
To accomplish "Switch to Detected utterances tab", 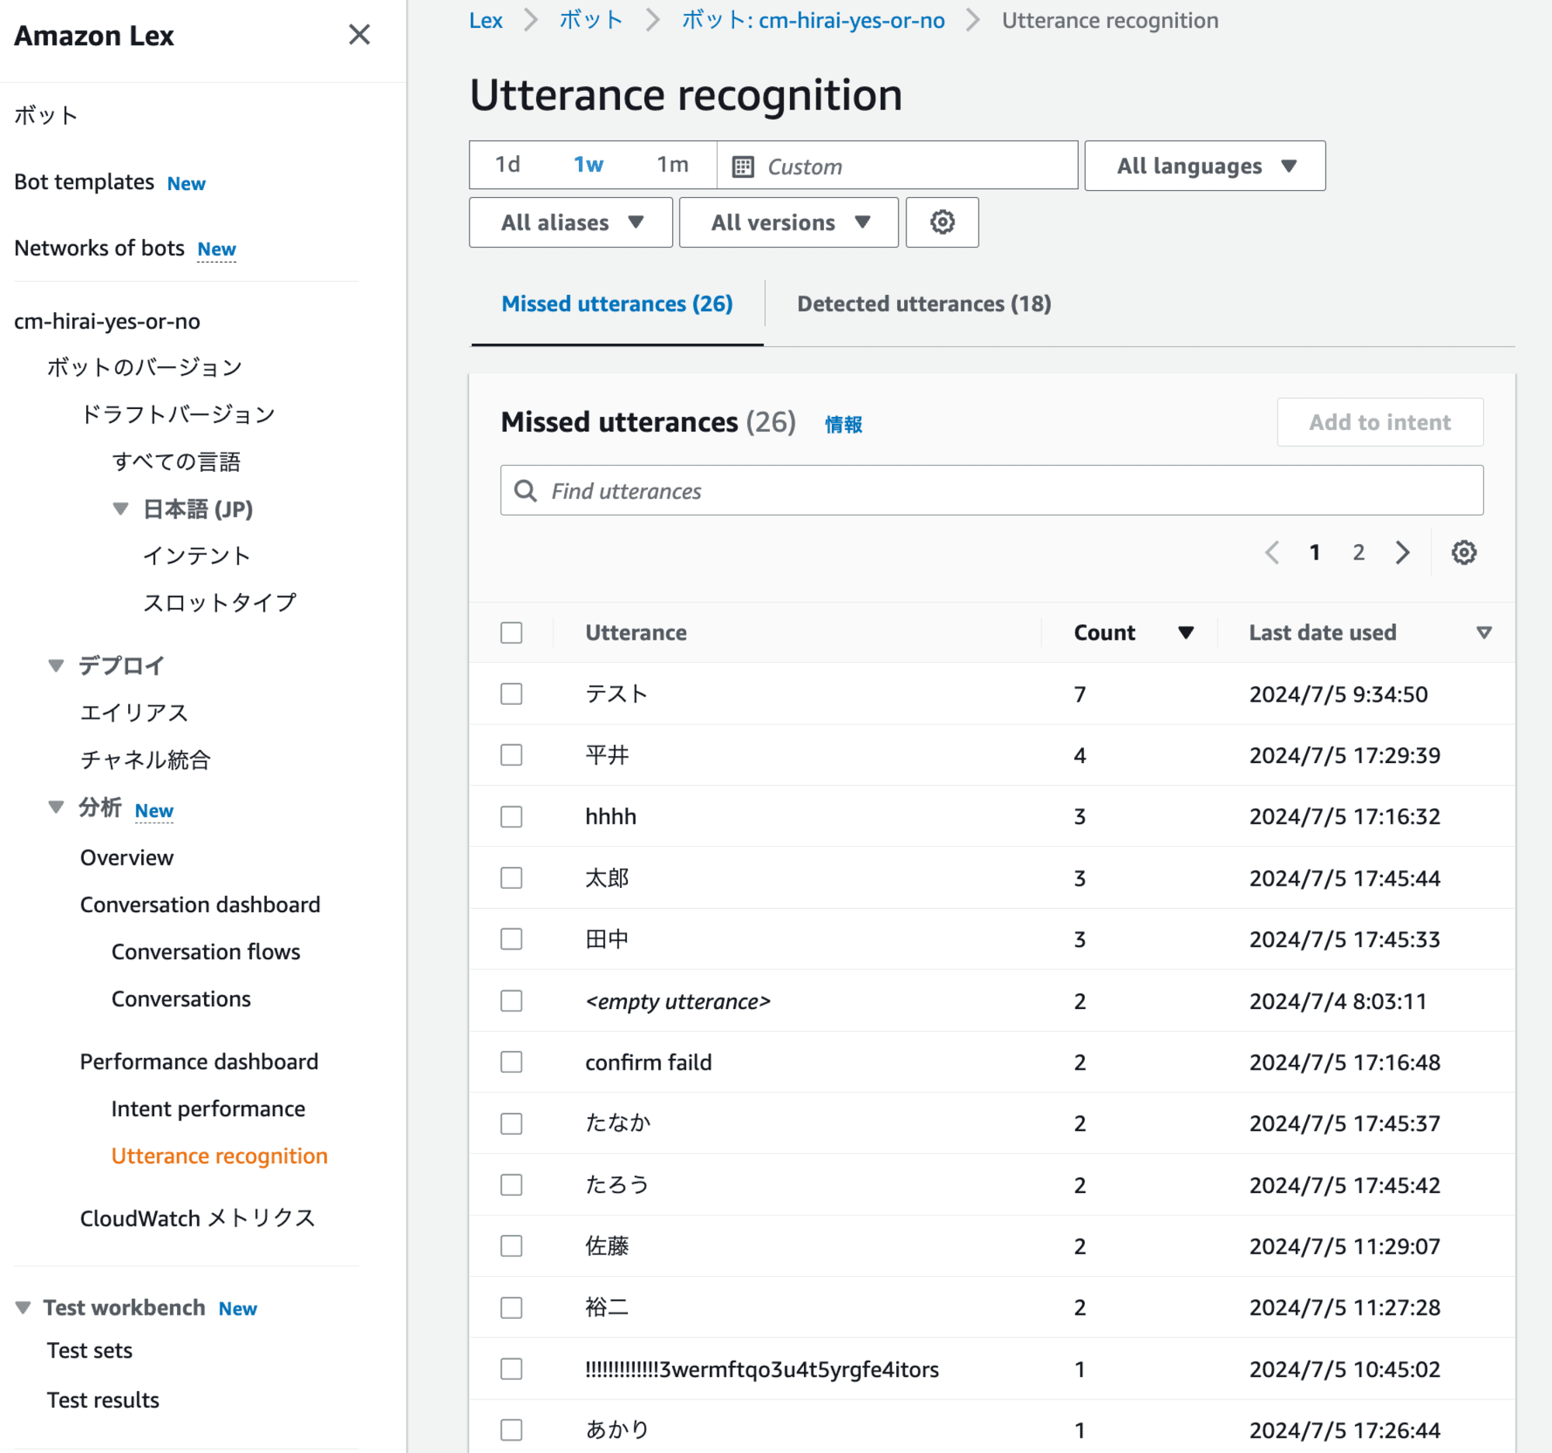I will click(923, 303).
